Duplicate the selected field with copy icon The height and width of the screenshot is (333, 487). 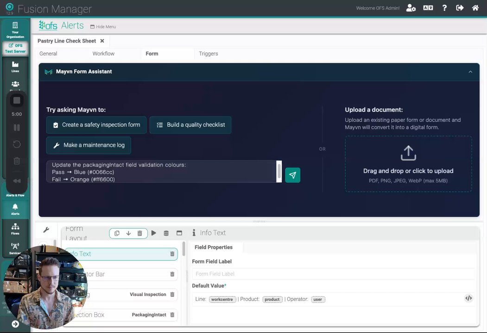pos(117,233)
